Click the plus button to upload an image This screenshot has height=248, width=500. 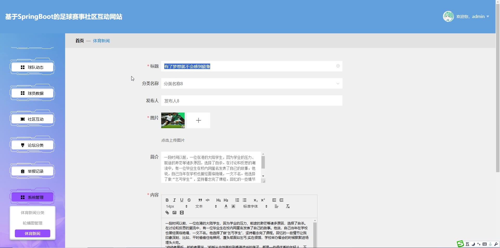[x=198, y=120]
